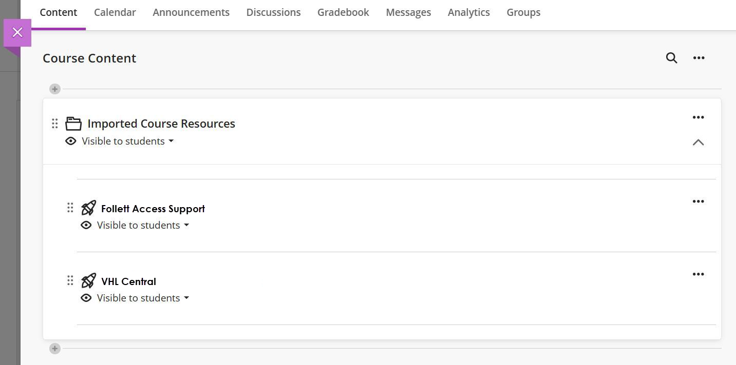View the Analytics tab
Viewport: 736px width, 365px height.
pos(469,12)
